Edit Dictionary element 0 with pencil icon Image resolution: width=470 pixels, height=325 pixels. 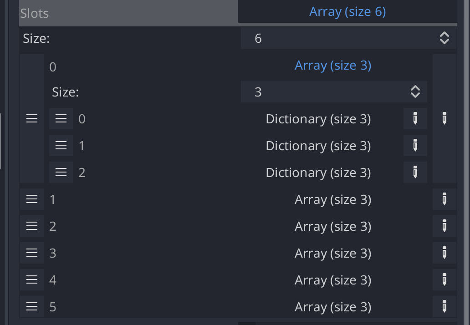point(415,118)
